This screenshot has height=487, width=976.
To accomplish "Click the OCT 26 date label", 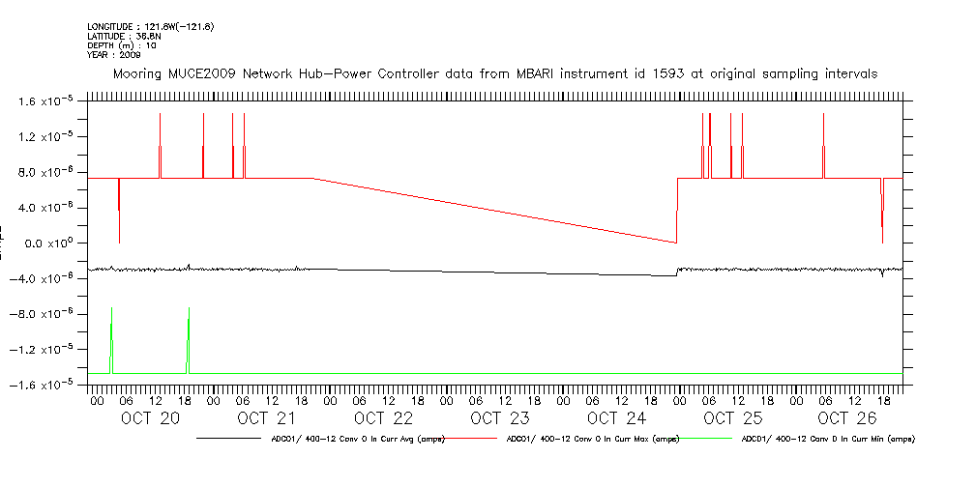I will pos(847,418).
